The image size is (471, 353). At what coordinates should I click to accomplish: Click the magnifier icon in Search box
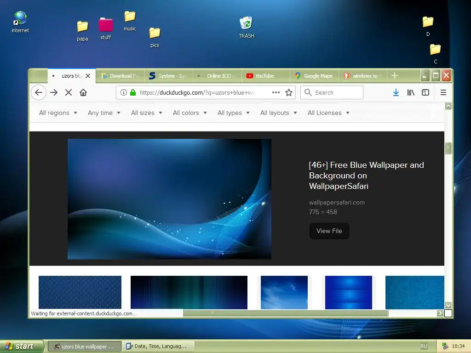tap(308, 92)
